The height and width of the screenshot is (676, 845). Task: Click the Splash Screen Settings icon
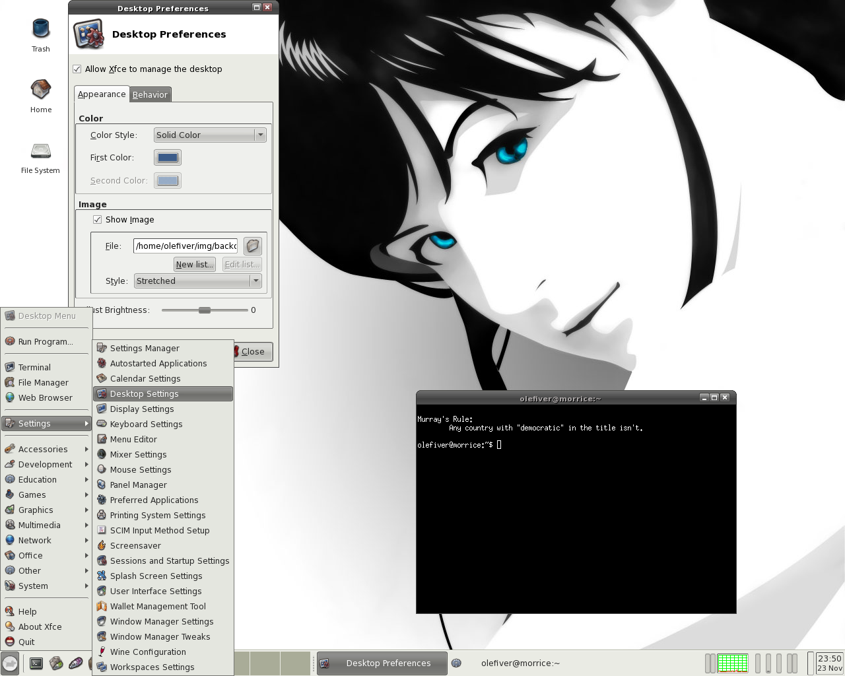point(102,576)
